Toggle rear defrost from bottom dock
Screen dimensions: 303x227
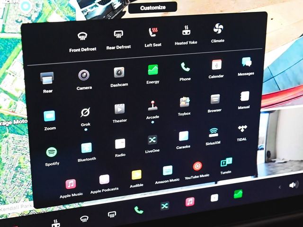click(112, 214)
